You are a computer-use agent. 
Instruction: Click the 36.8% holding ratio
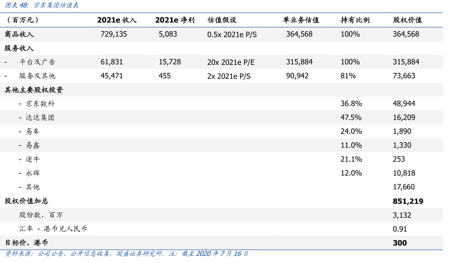tap(351, 103)
